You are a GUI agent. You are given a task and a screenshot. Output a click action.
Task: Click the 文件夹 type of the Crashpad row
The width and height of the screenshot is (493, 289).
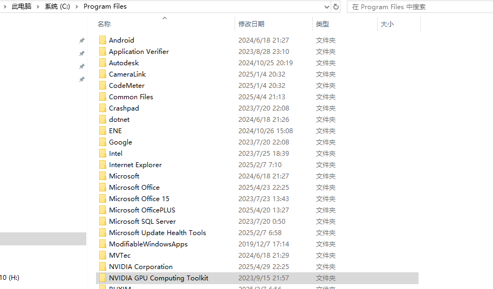[x=326, y=108]
